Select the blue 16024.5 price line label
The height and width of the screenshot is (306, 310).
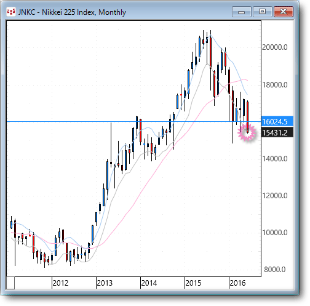[277, 122]
